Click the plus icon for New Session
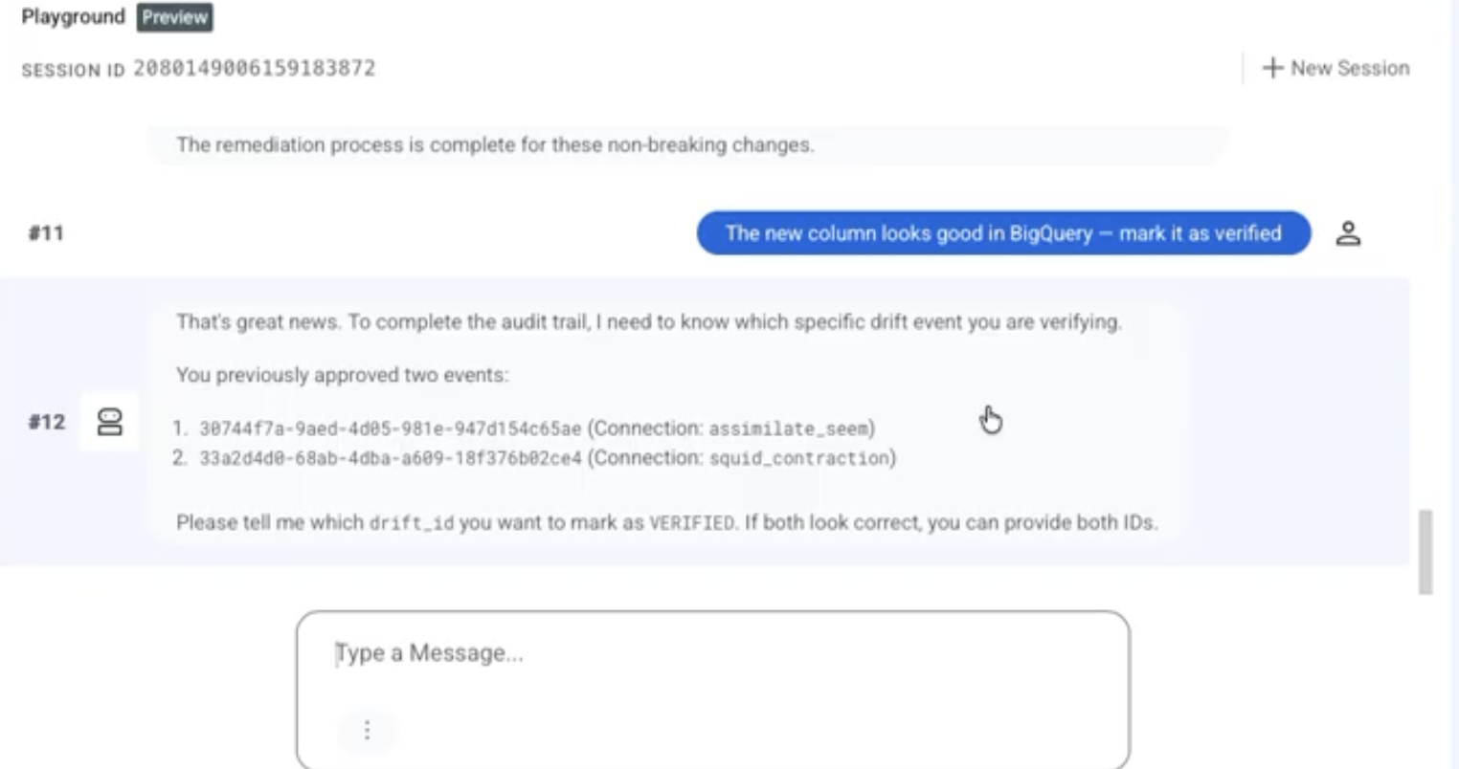This screenshot has width=1459, height=769. pos(1272,68)
